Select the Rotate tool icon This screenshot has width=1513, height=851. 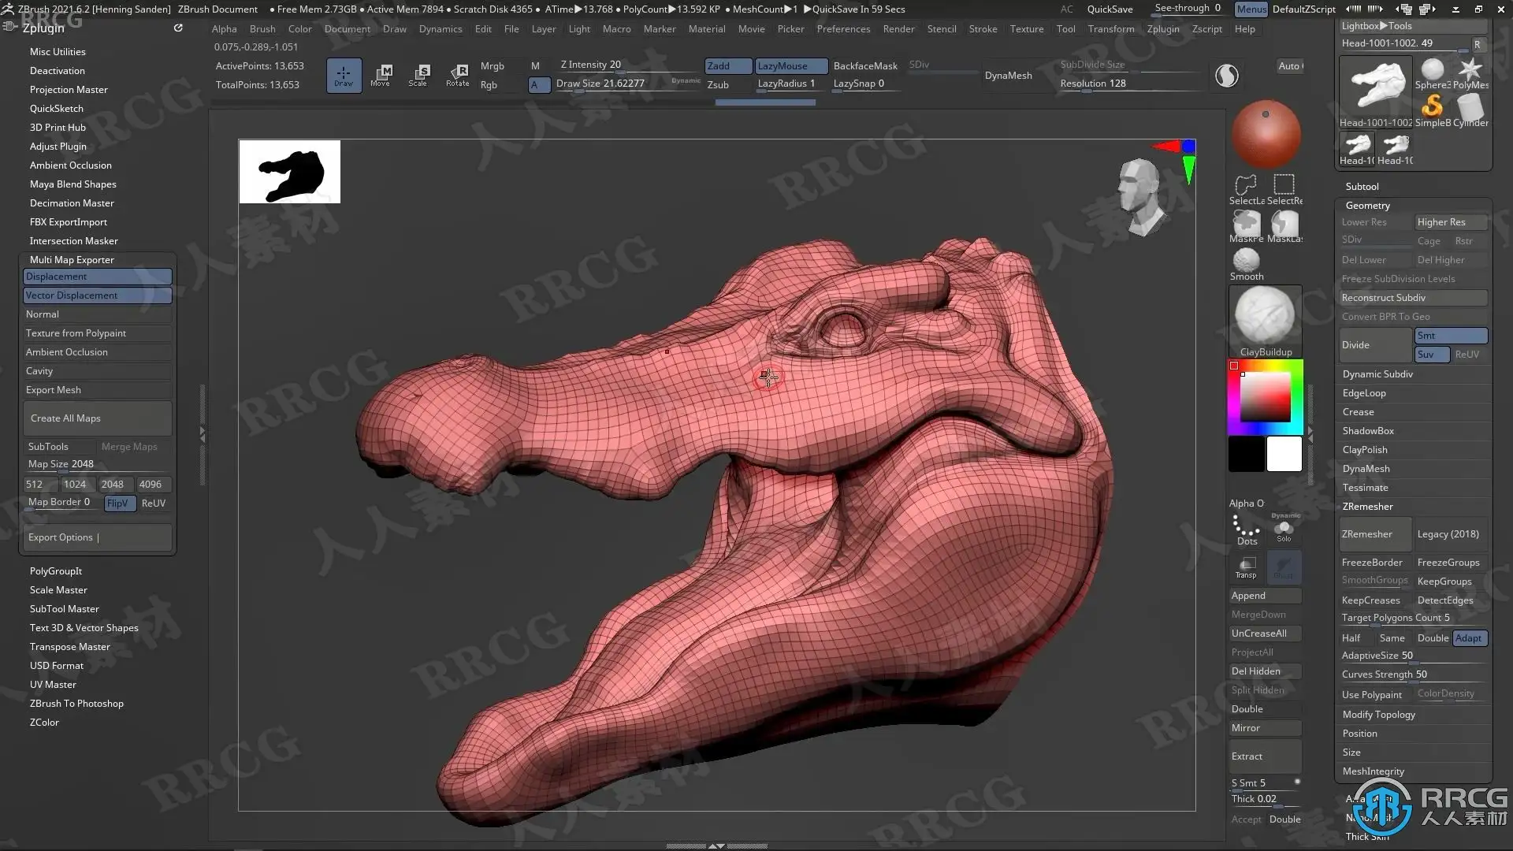(x=458, y=75)
